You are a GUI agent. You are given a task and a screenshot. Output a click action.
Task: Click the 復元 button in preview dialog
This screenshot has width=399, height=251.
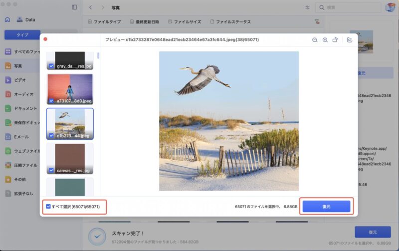[326, 206]
